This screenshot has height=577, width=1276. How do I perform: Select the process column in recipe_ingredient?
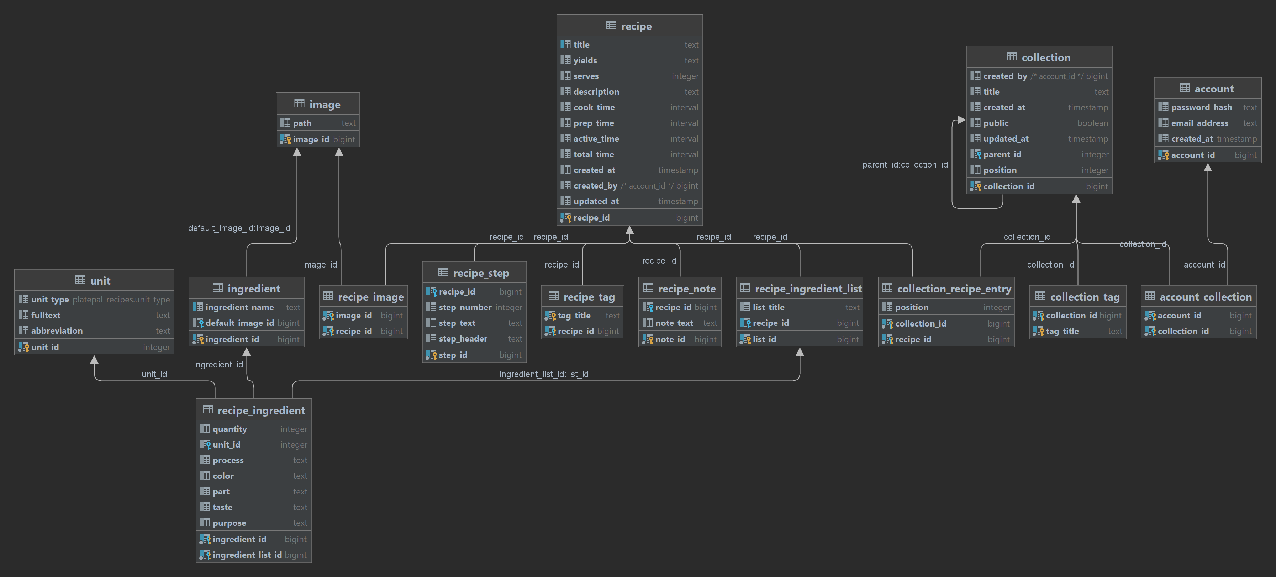tap(254, 460)
